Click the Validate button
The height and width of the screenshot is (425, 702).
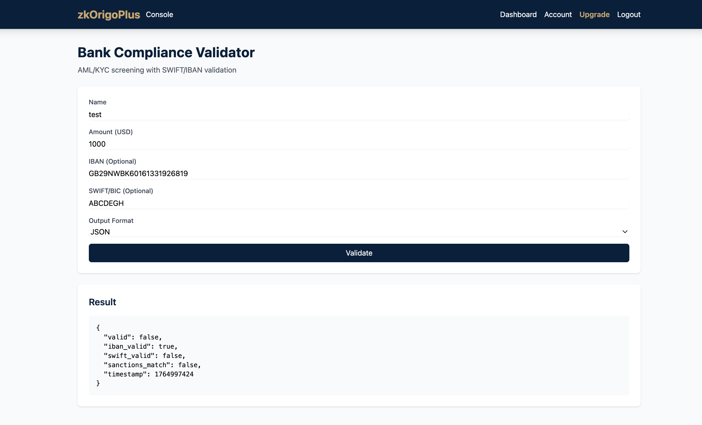coord(359,253)
